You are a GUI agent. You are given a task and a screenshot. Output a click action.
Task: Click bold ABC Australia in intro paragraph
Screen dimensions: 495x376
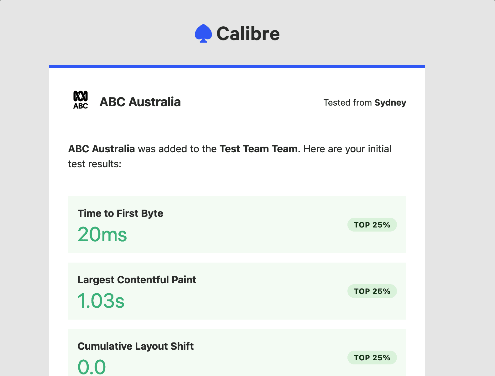point(102,149)
